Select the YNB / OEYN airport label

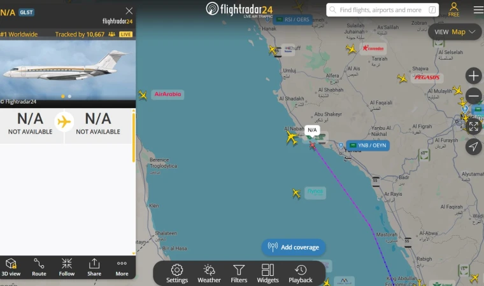point(367,145)
